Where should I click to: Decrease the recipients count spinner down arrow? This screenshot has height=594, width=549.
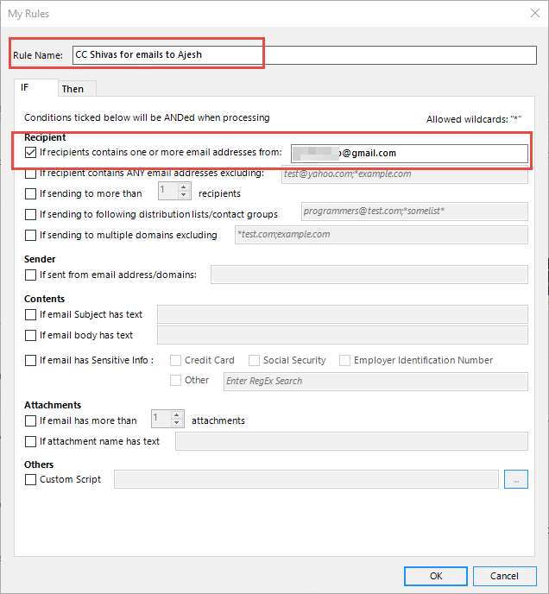[x=183, y=195]
